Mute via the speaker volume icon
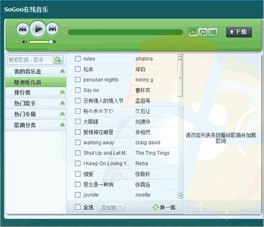The height and width of the screenshot is (227, 264). point(25,42)
